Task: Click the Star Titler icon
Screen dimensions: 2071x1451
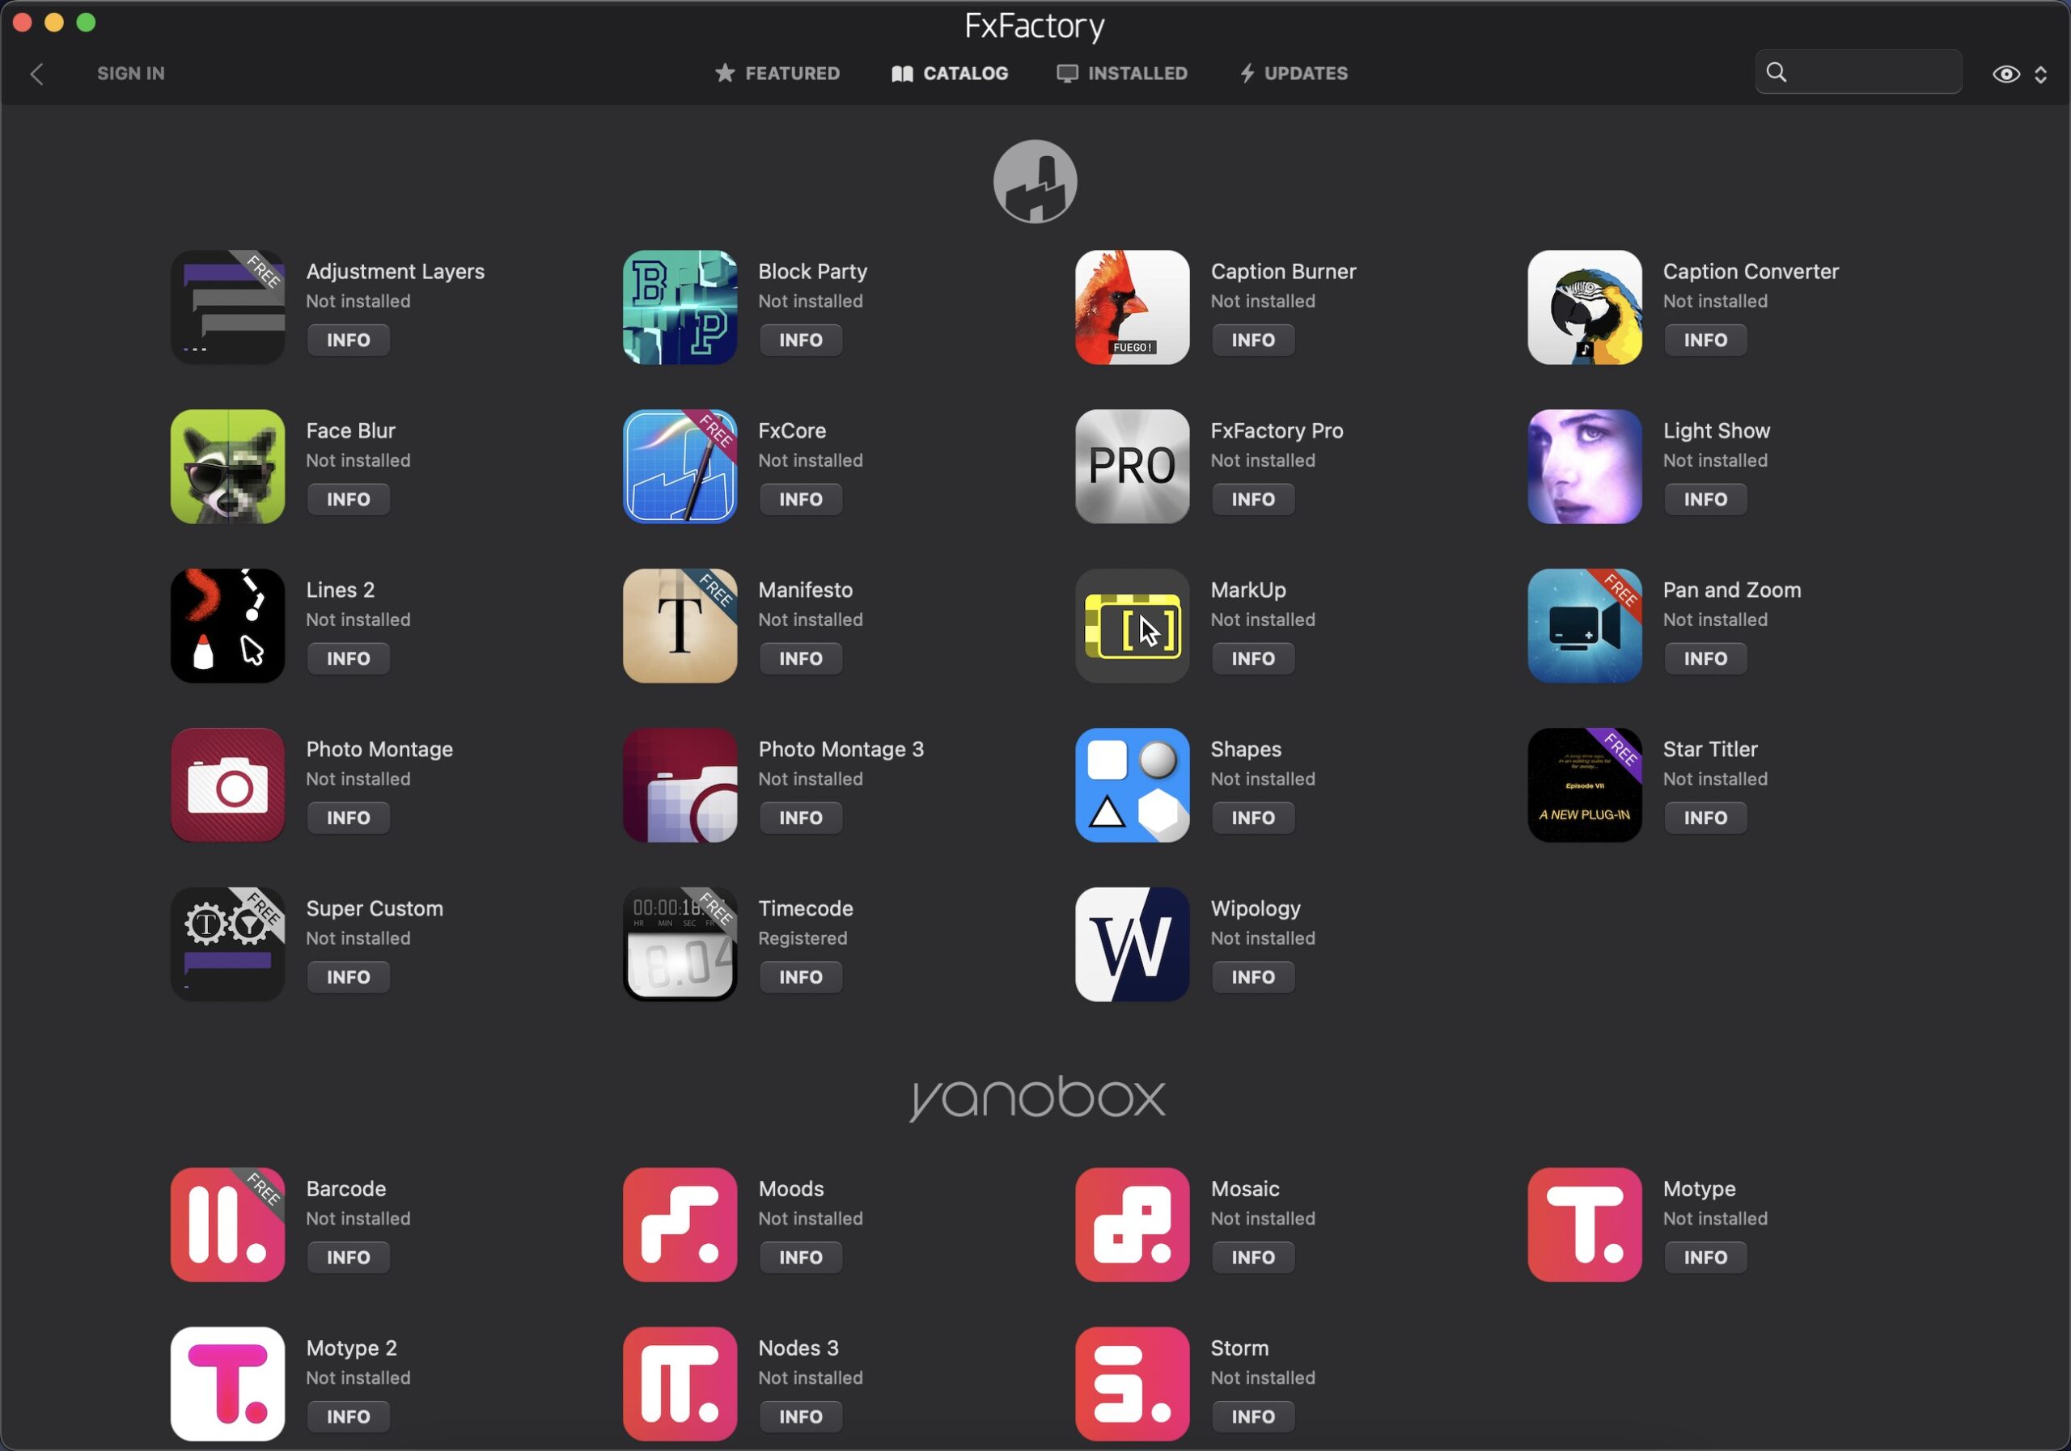Action: coord(1584,785)
